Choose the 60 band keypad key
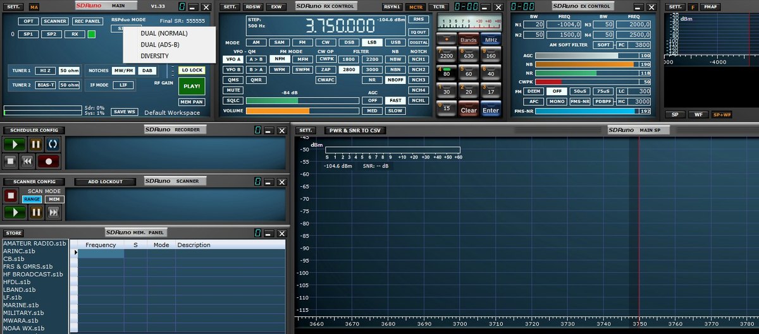This screenshot has width=759, height=334. click(469, 73)
